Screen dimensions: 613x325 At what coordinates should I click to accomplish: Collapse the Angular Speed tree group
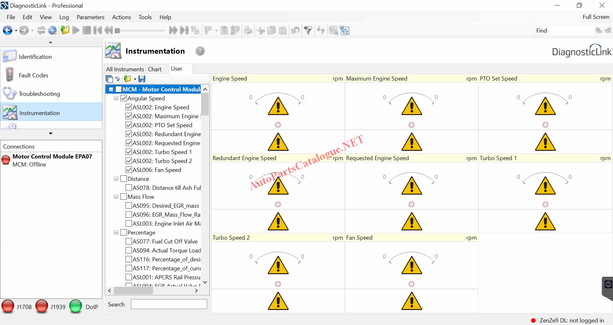[x=116, y=98]
